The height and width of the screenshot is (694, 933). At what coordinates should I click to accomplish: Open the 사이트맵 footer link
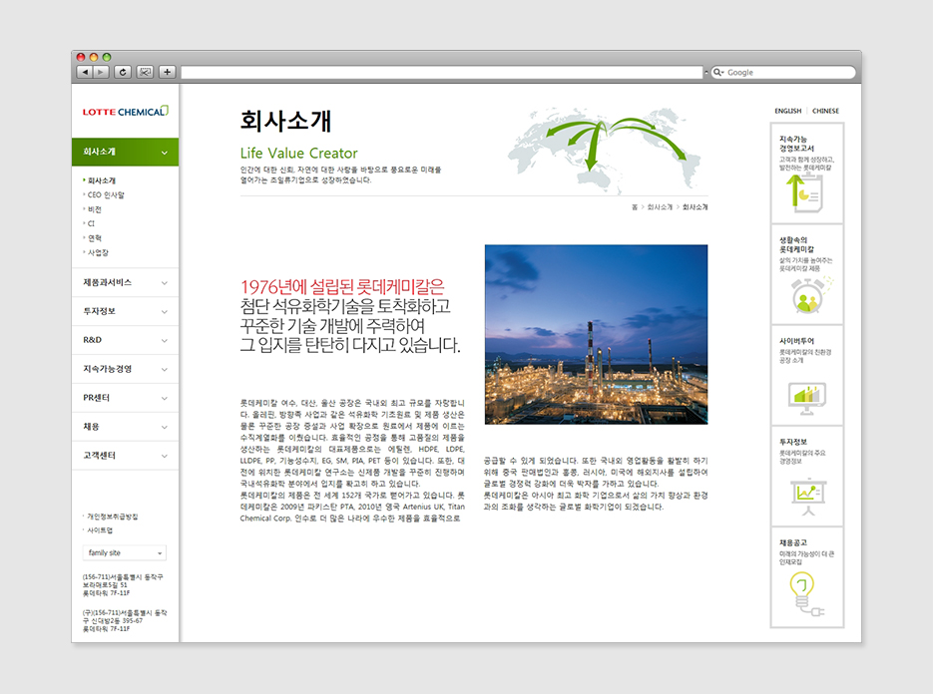coord(100,530)
